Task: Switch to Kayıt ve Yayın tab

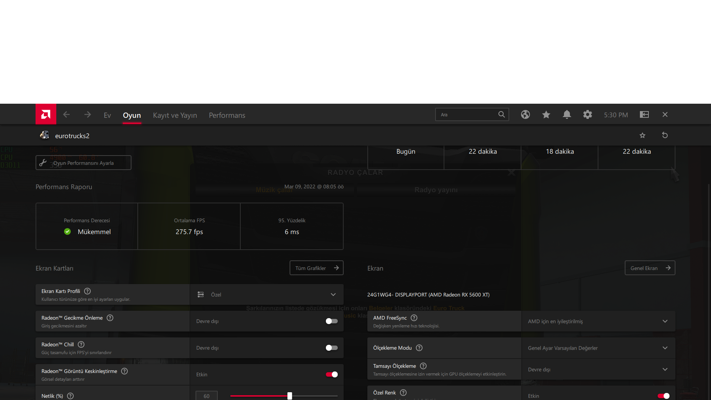Action: click(x=175, y=115)
